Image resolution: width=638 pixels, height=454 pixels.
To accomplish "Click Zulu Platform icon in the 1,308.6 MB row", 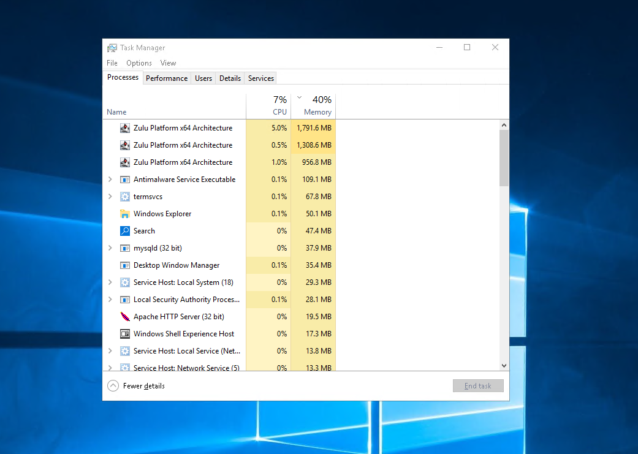I will point(125,145).
